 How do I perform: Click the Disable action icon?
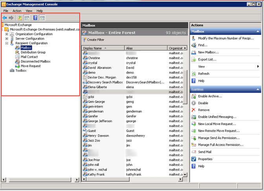point(194,103)
